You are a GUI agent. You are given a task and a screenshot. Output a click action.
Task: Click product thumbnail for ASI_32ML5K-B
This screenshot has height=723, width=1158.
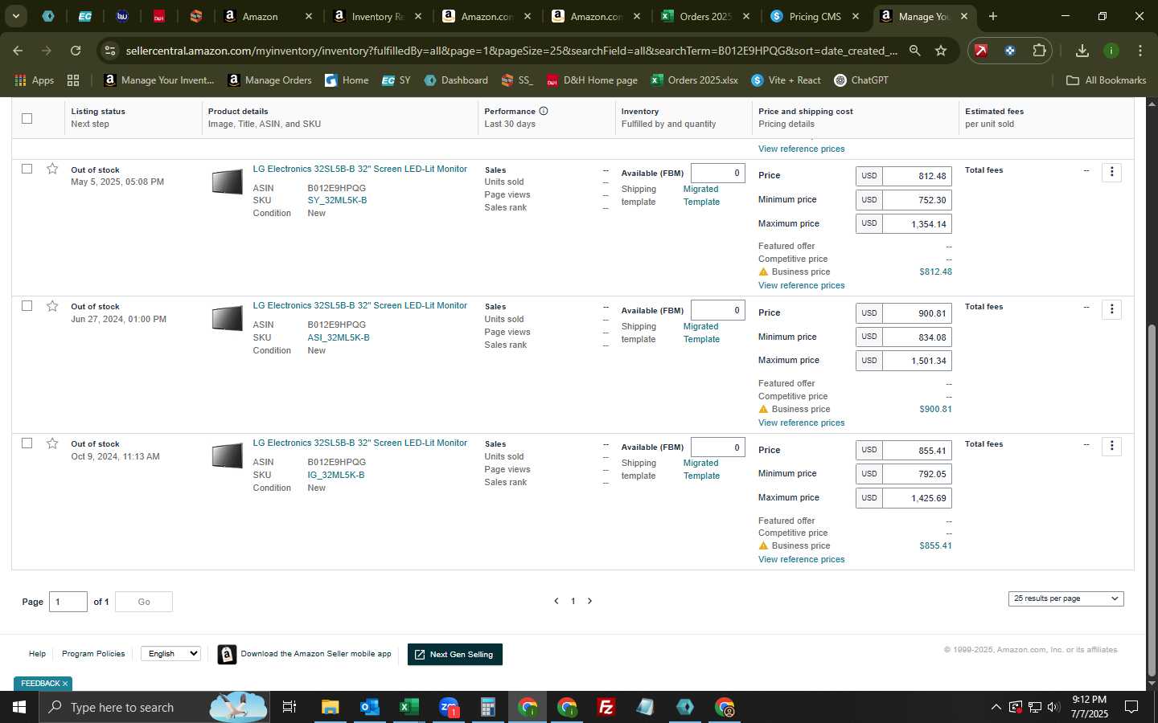227,319
